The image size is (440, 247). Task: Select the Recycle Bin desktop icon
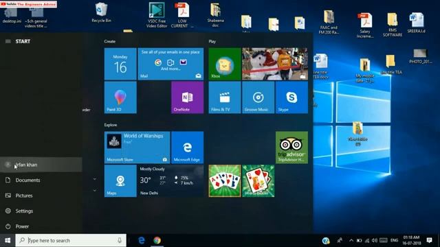(x=101, y=12)
